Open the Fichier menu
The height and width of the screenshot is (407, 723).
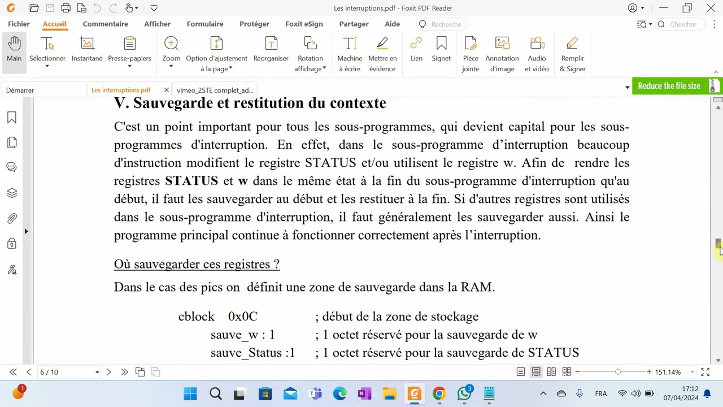tap(19, 24)
